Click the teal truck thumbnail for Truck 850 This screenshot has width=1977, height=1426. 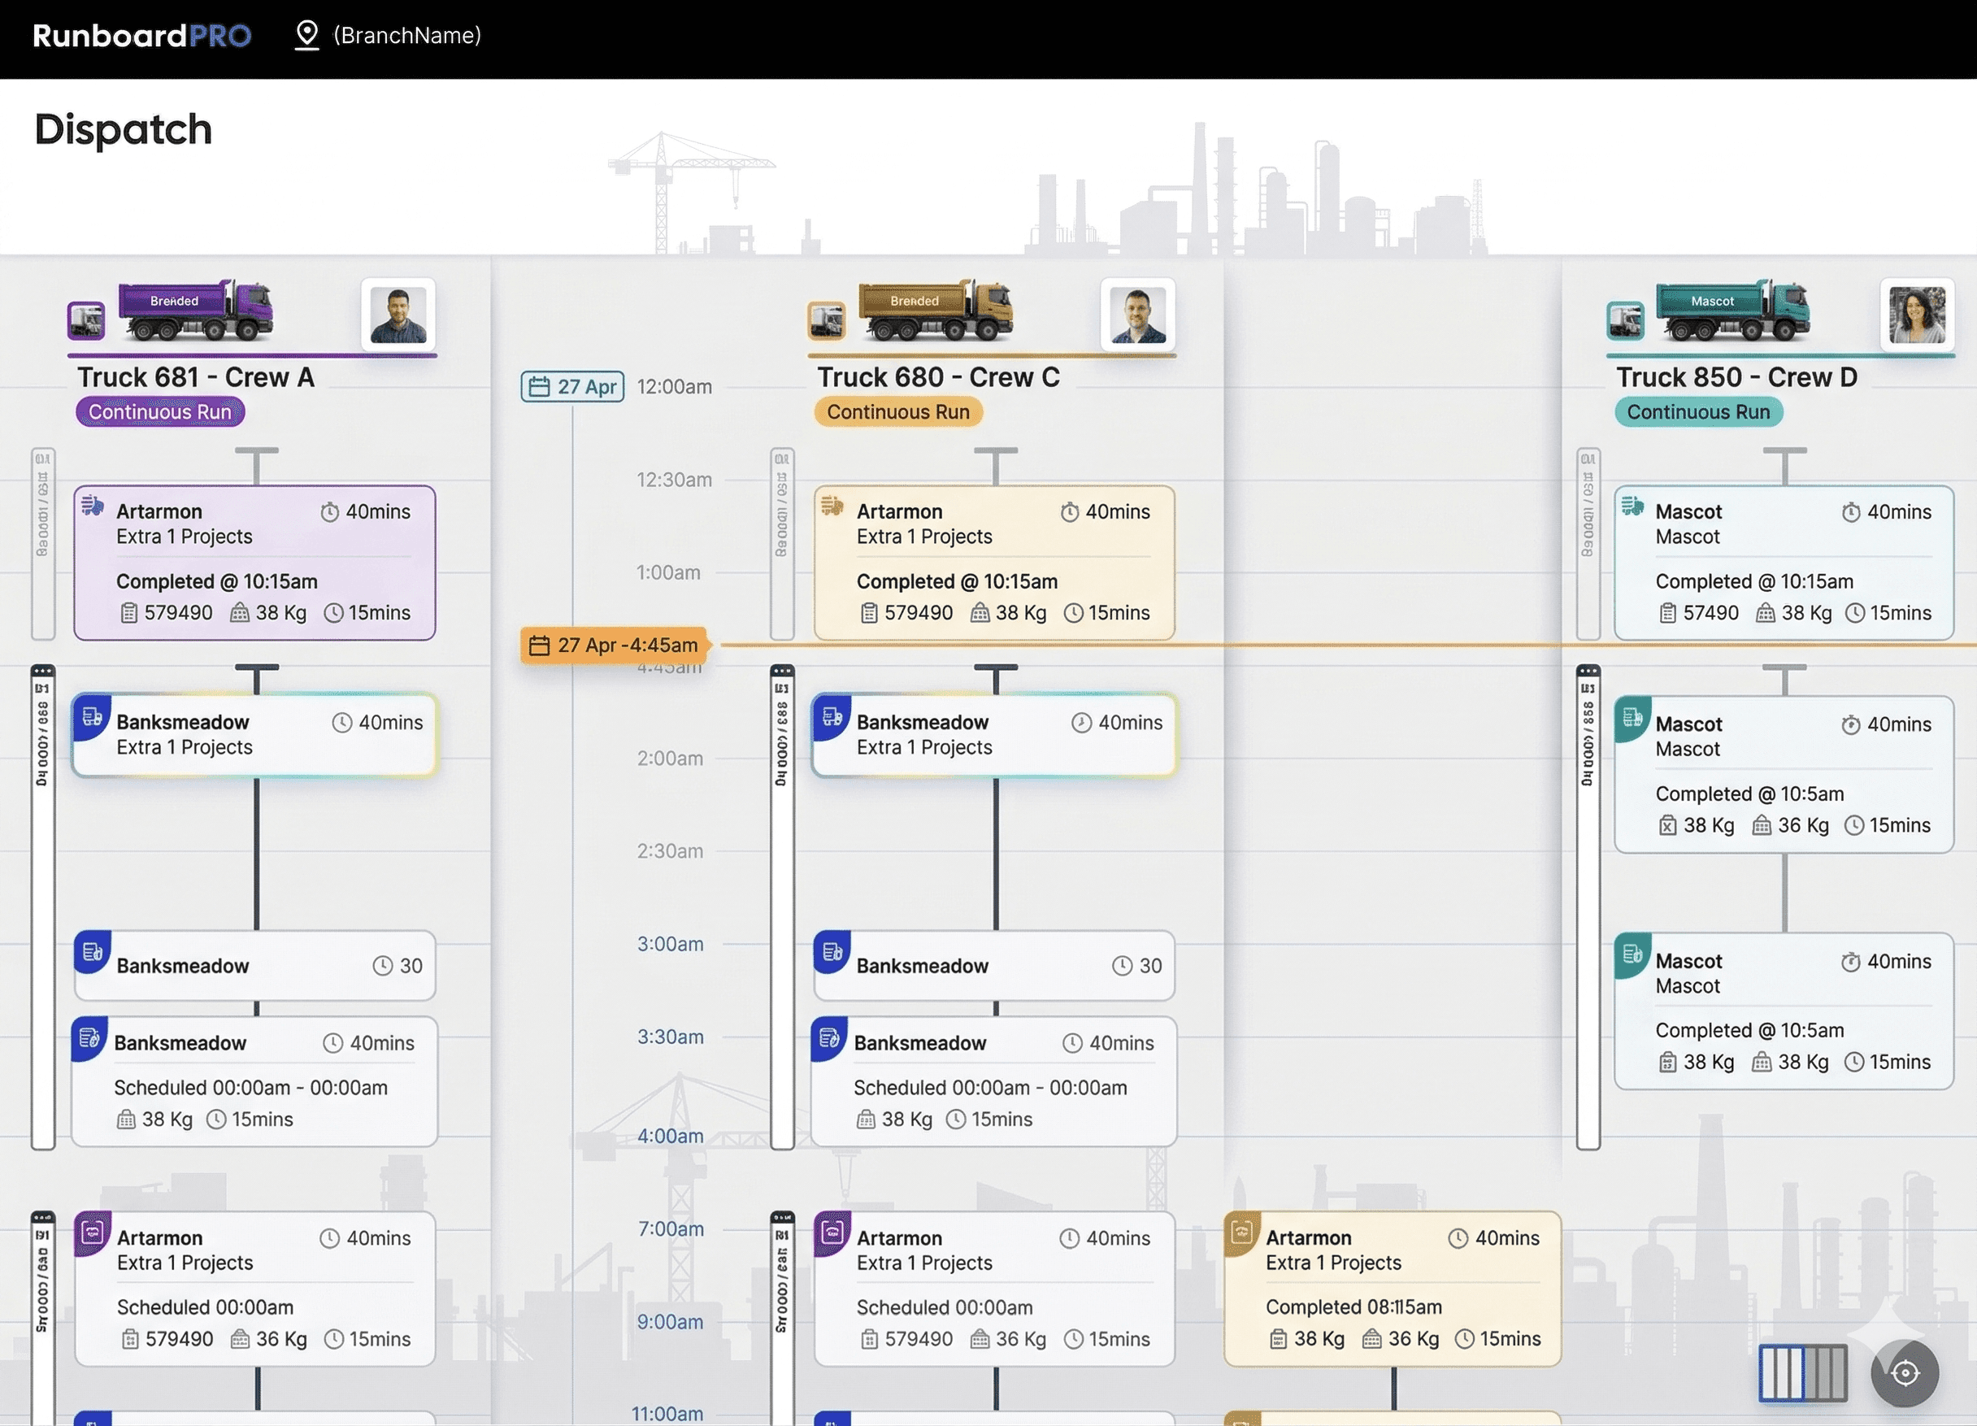point(1625,321)
